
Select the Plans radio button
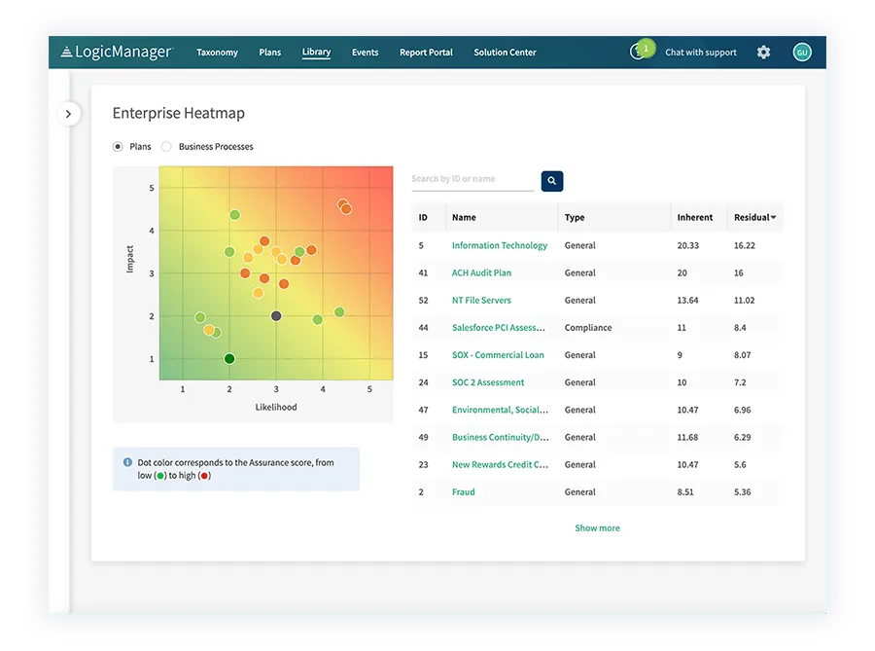[x=118, y=146]
